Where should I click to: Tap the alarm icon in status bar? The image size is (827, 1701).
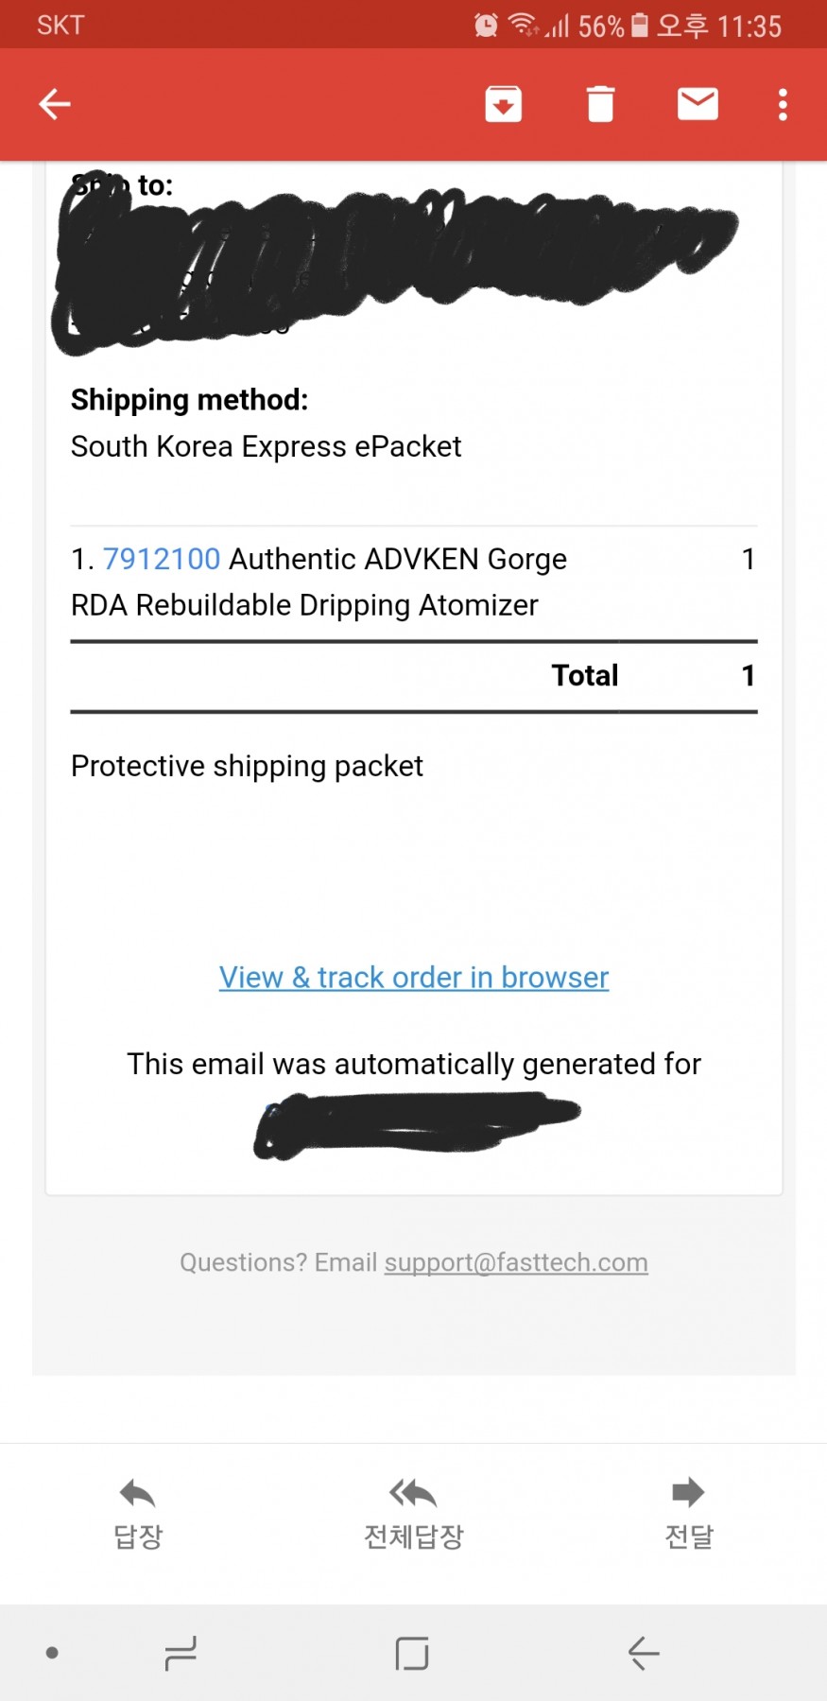pos(486,26)
